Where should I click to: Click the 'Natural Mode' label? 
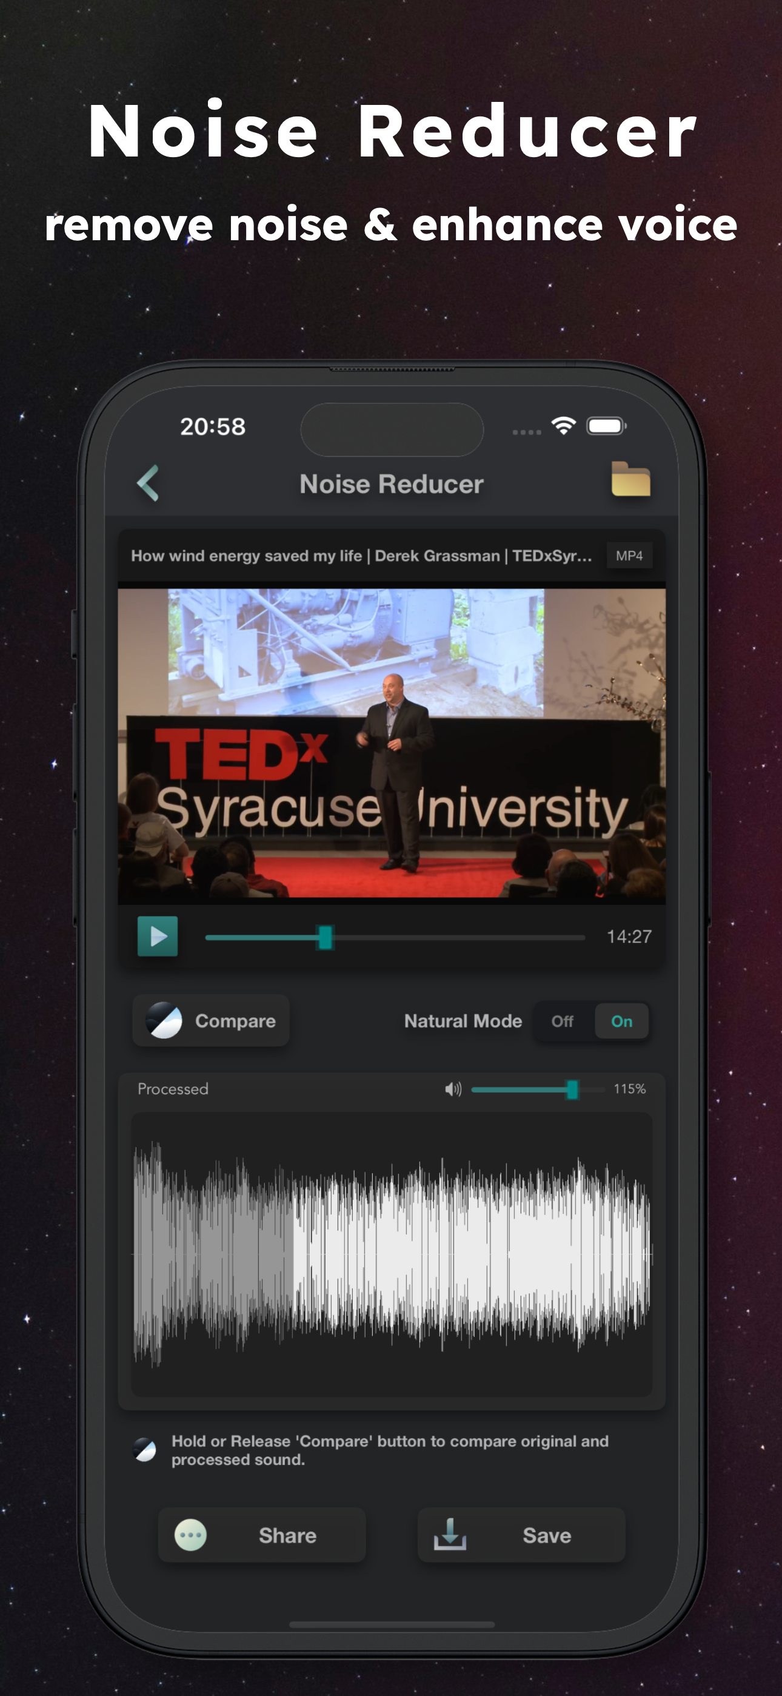point(463,1021)
